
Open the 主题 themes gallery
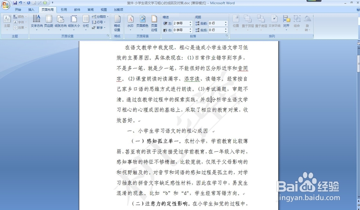(x=7, y=22)
